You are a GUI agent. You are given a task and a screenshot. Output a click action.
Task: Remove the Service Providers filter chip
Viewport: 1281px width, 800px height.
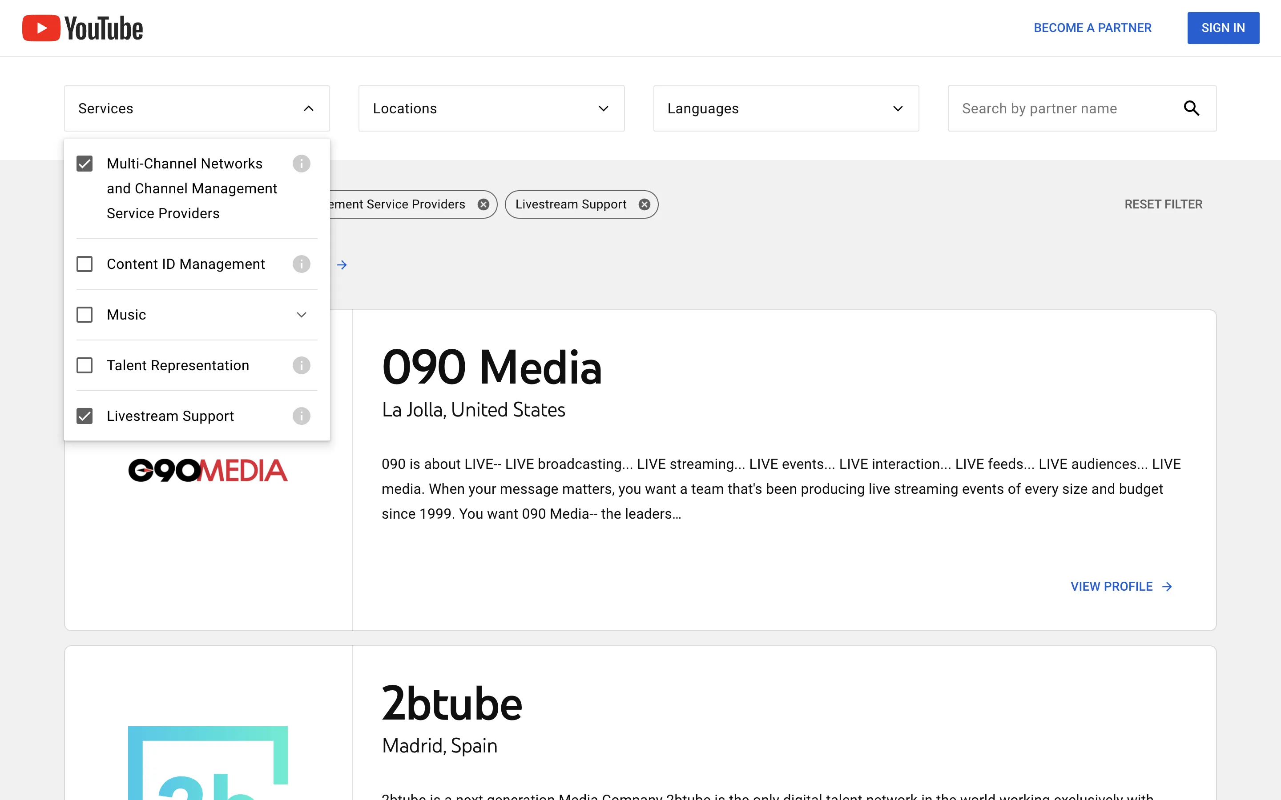pos(483,205)
